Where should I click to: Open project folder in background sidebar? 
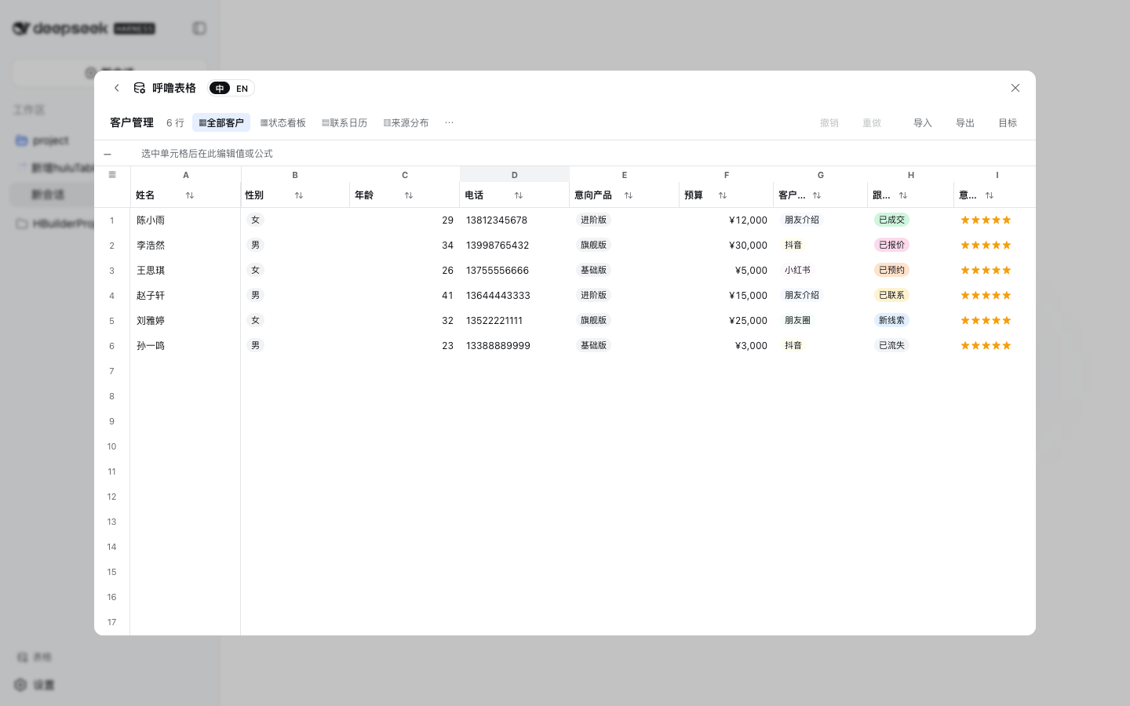click(x=43, y=140)
